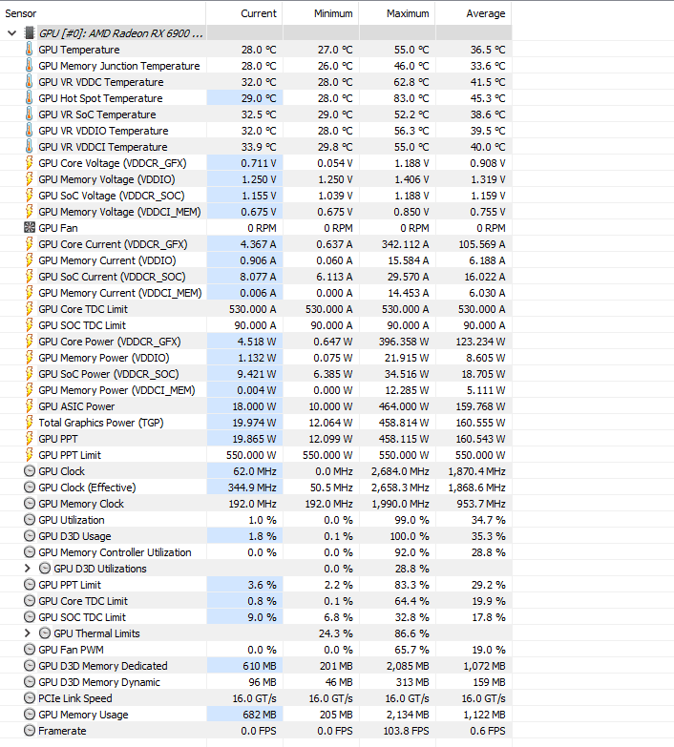Viewport: 674px width, 747px height.
Task: Click current value 0.711 V of Core Voltage
Action: (259, 163)
